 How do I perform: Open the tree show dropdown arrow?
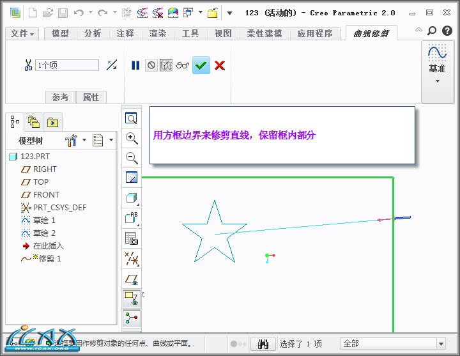[x=111, y=140]
